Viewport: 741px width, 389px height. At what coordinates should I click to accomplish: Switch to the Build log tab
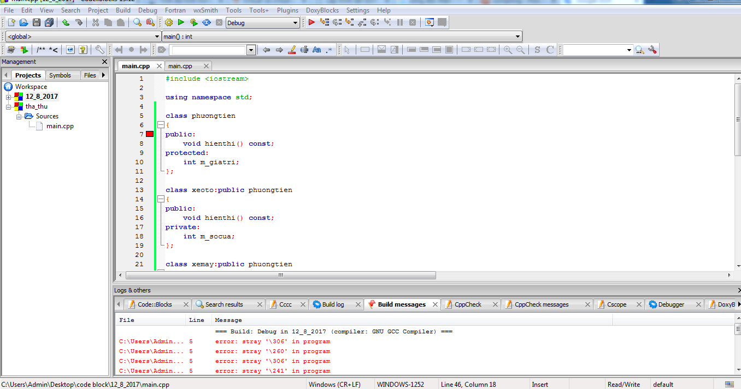(333, 304)
